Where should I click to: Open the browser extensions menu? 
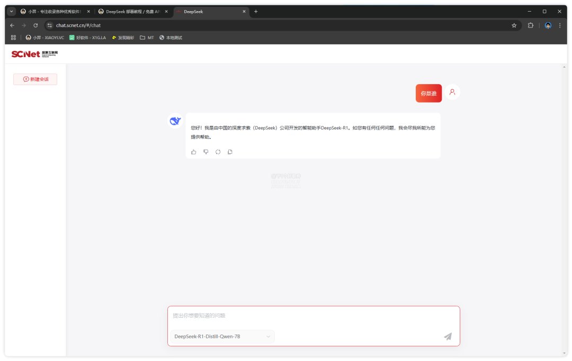point(530,25)
